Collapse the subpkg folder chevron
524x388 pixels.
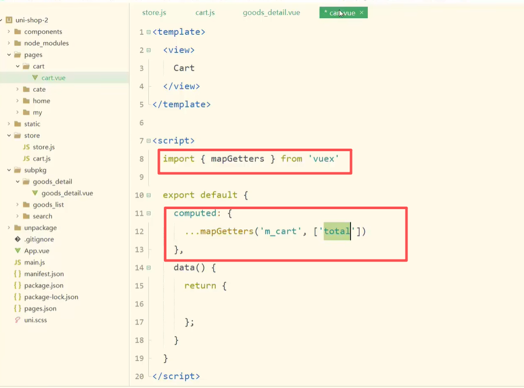9,170
